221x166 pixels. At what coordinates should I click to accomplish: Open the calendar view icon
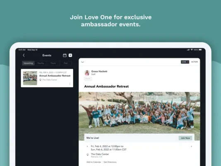tap(65, 55)
